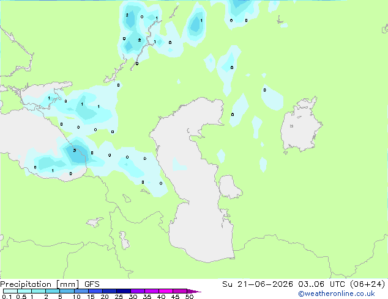Click the '3' precipitation value on map
Viewport: 388px width, 299px height.
click(x=75, y=150)
